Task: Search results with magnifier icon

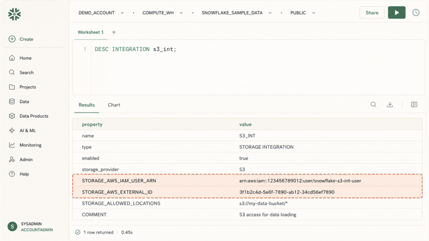Action: pyautogui.click(x=373, y=104)
